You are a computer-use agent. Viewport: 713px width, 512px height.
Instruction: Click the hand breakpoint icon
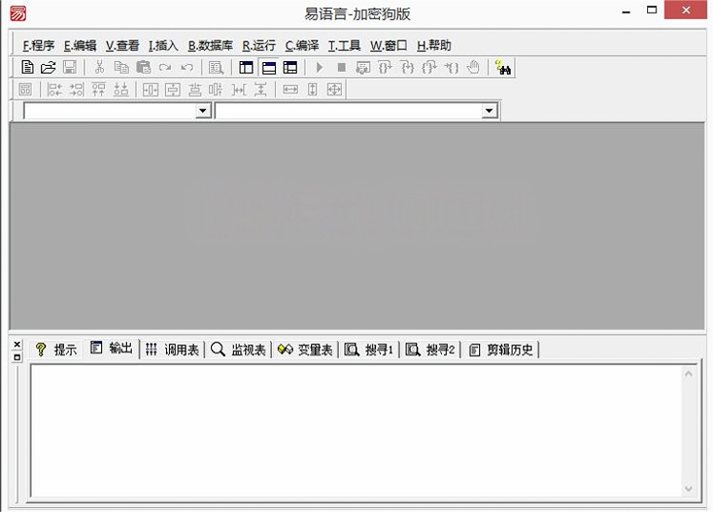click(472, 68)
